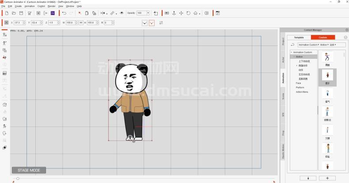This screenshot has height=183, width=349.
Task: Switch to the Template tab
Action: point(299,38)
